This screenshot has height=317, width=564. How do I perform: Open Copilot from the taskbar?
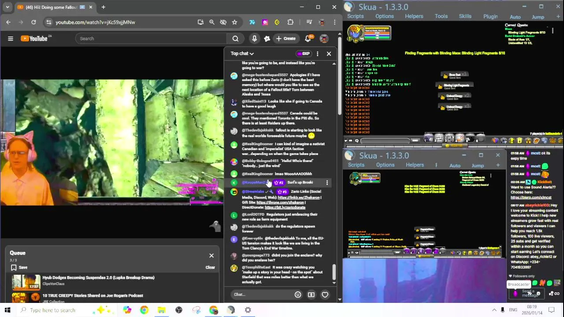pyautogui.click(x=127, y=310)
